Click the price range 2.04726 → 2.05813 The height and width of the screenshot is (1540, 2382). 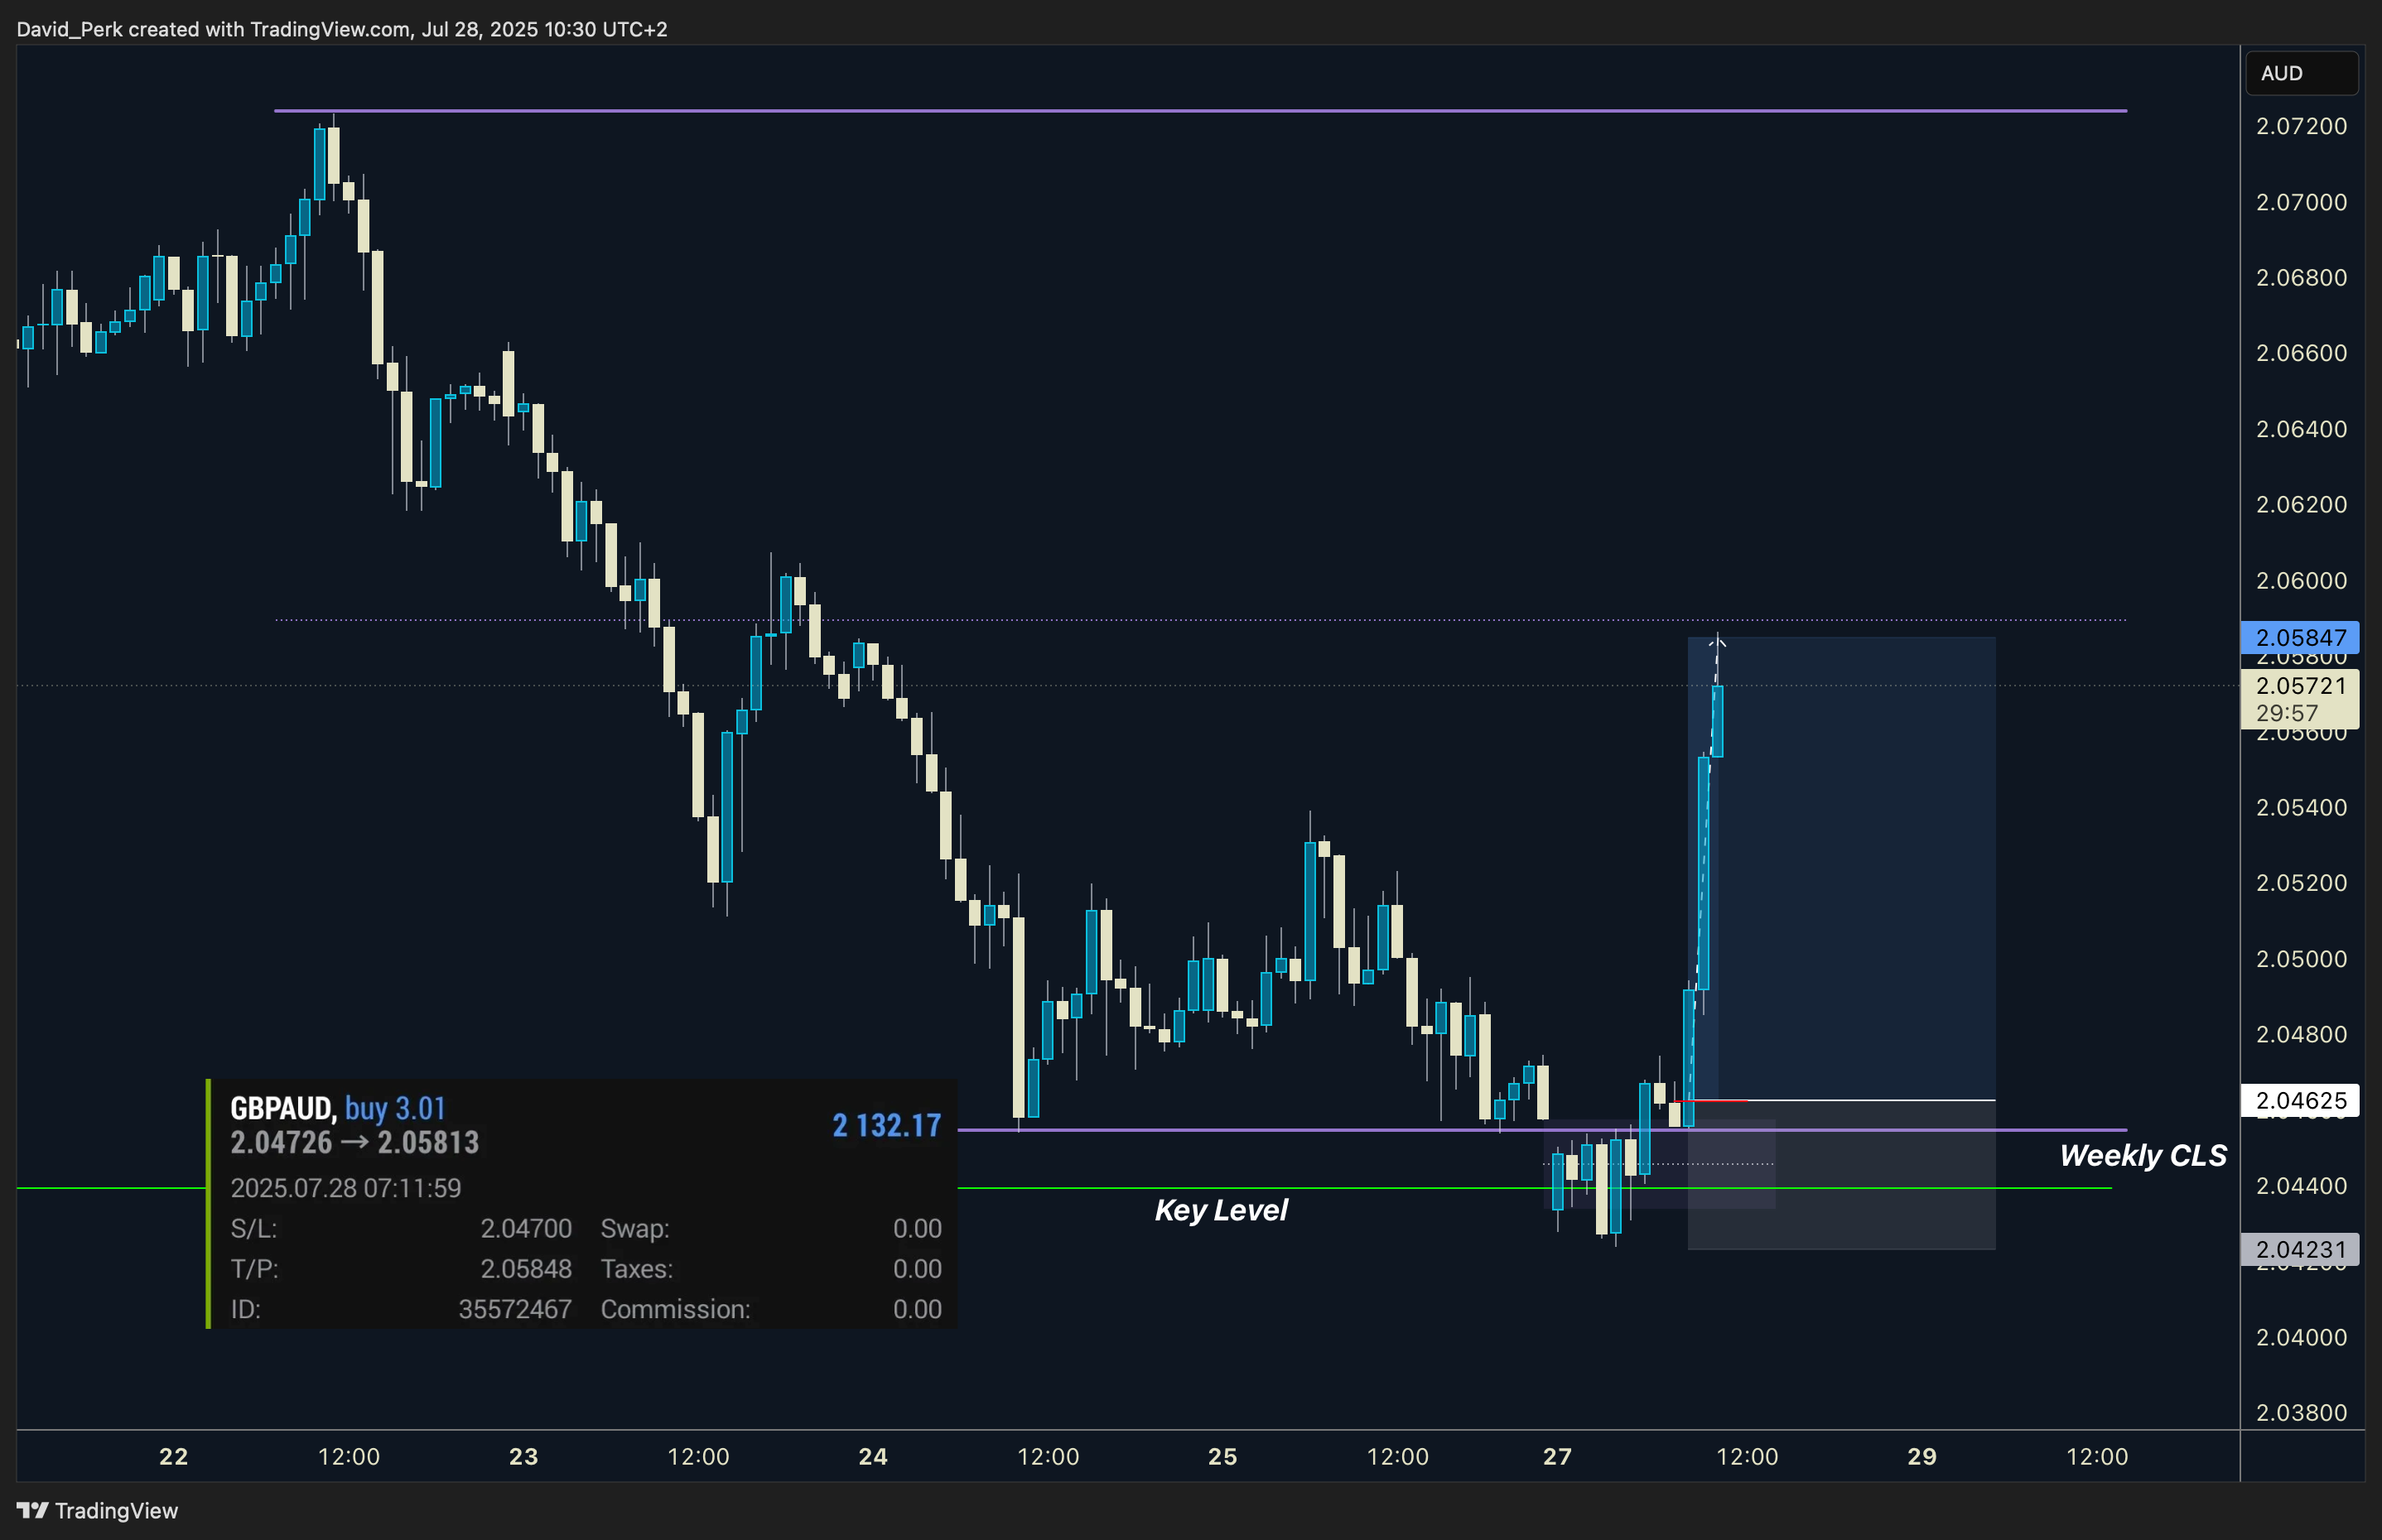[x=354, y=1142]
